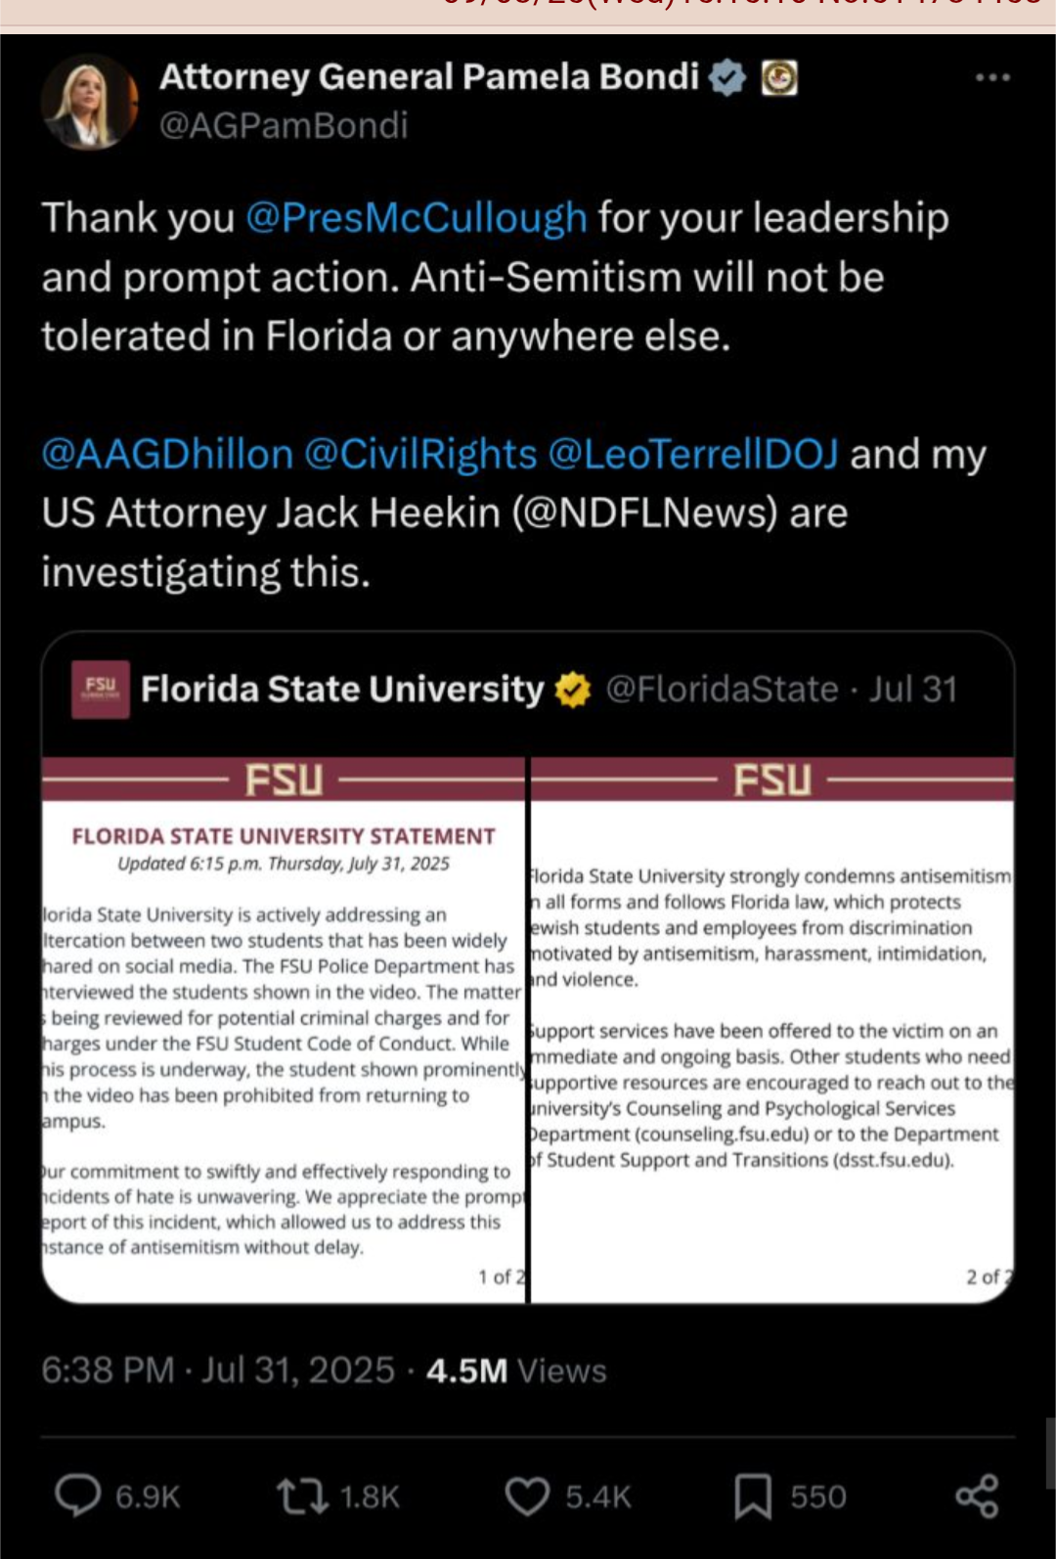Screen dimensions: 1056x1559
Task: Click the 6:38 PM Jul 31, 2025 timestamp
Action: 218,1370
